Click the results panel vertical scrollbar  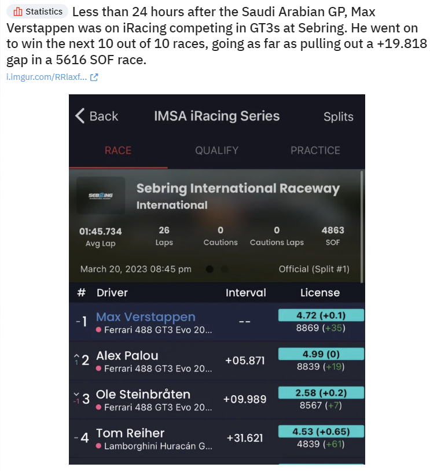(x=362, y=227)
